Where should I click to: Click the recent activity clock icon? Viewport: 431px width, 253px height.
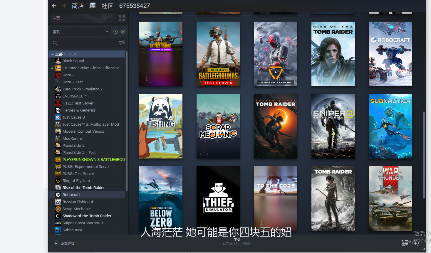click(115, 32)
